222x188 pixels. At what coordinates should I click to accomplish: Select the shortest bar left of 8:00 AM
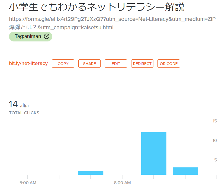[x=91, y=173]
